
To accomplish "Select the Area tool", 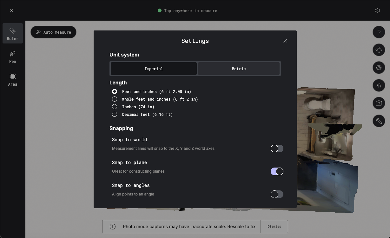I will [13, 79].
